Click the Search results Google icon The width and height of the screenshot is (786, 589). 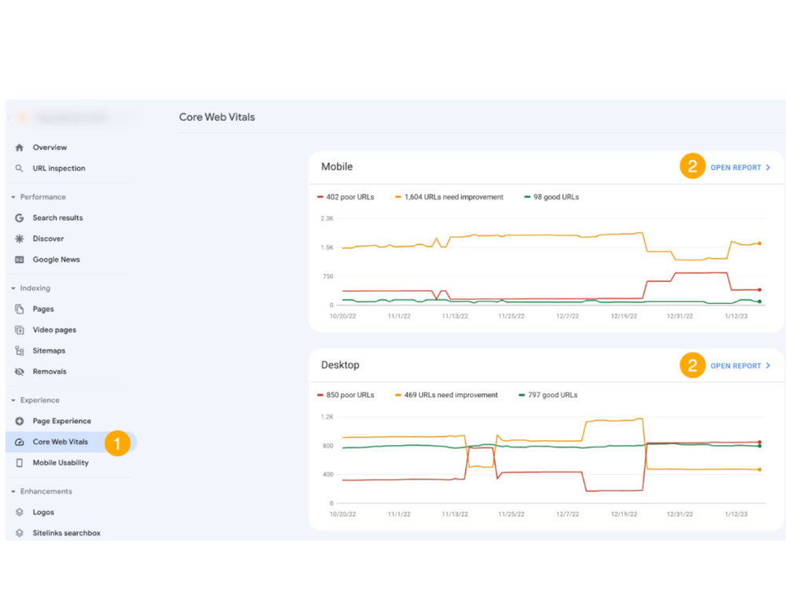(19, 218)
